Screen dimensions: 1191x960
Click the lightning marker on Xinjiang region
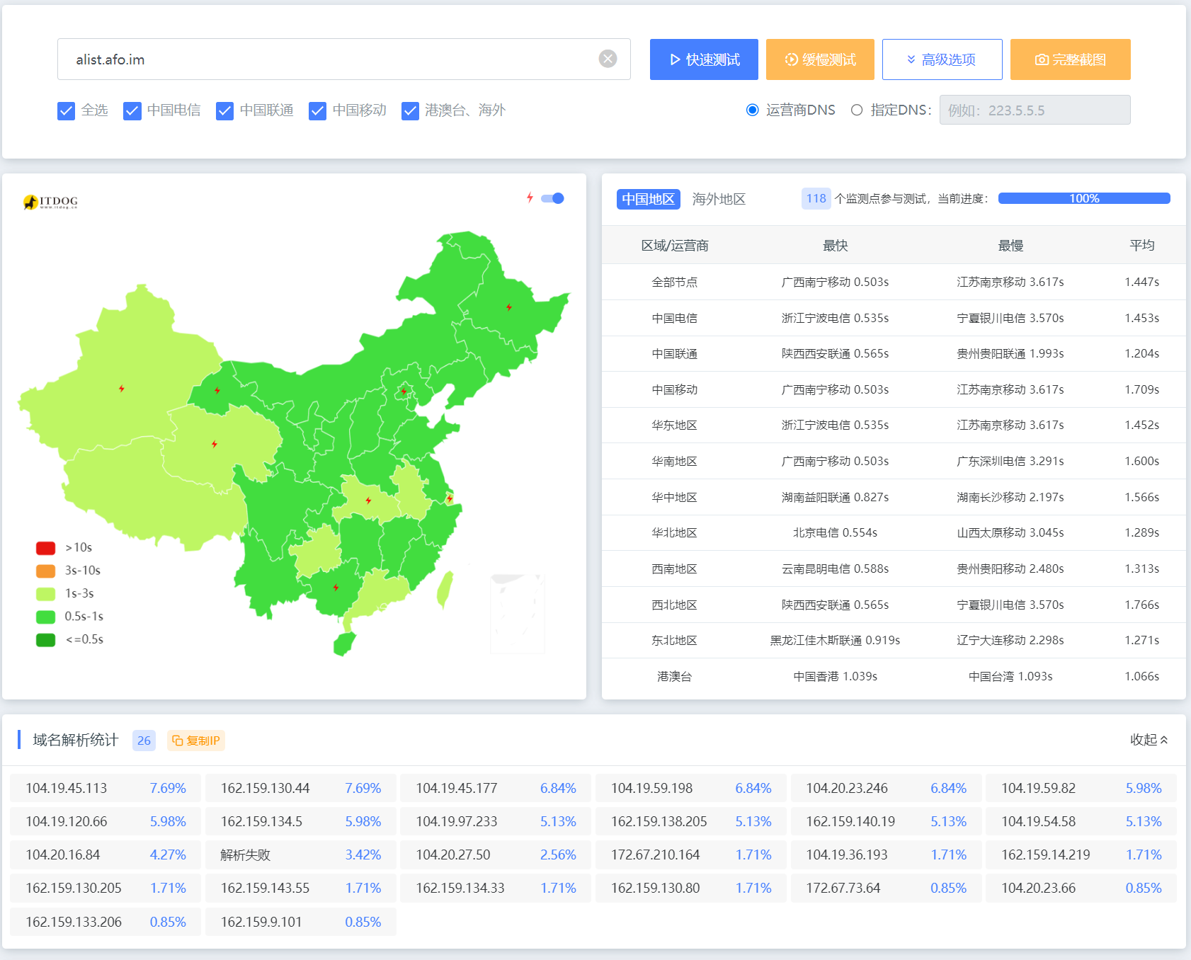coord(122,389)
